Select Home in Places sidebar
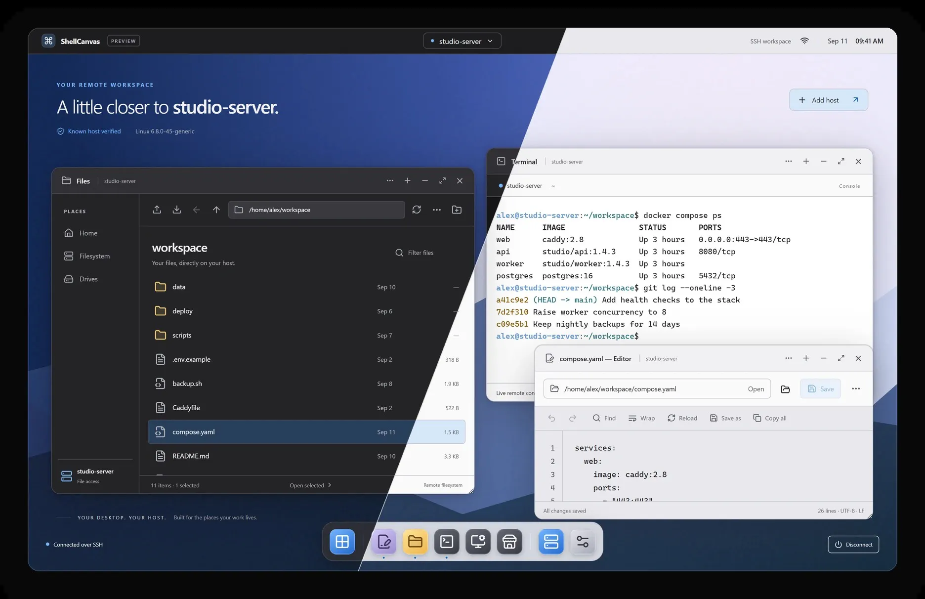The image size is (925, 599). [95, 233]
